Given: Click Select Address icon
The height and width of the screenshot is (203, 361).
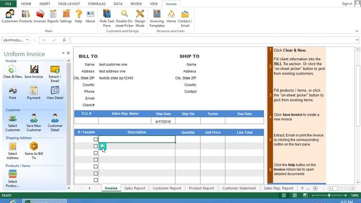Looking at the screenshot, I should [x=12, y=151].
